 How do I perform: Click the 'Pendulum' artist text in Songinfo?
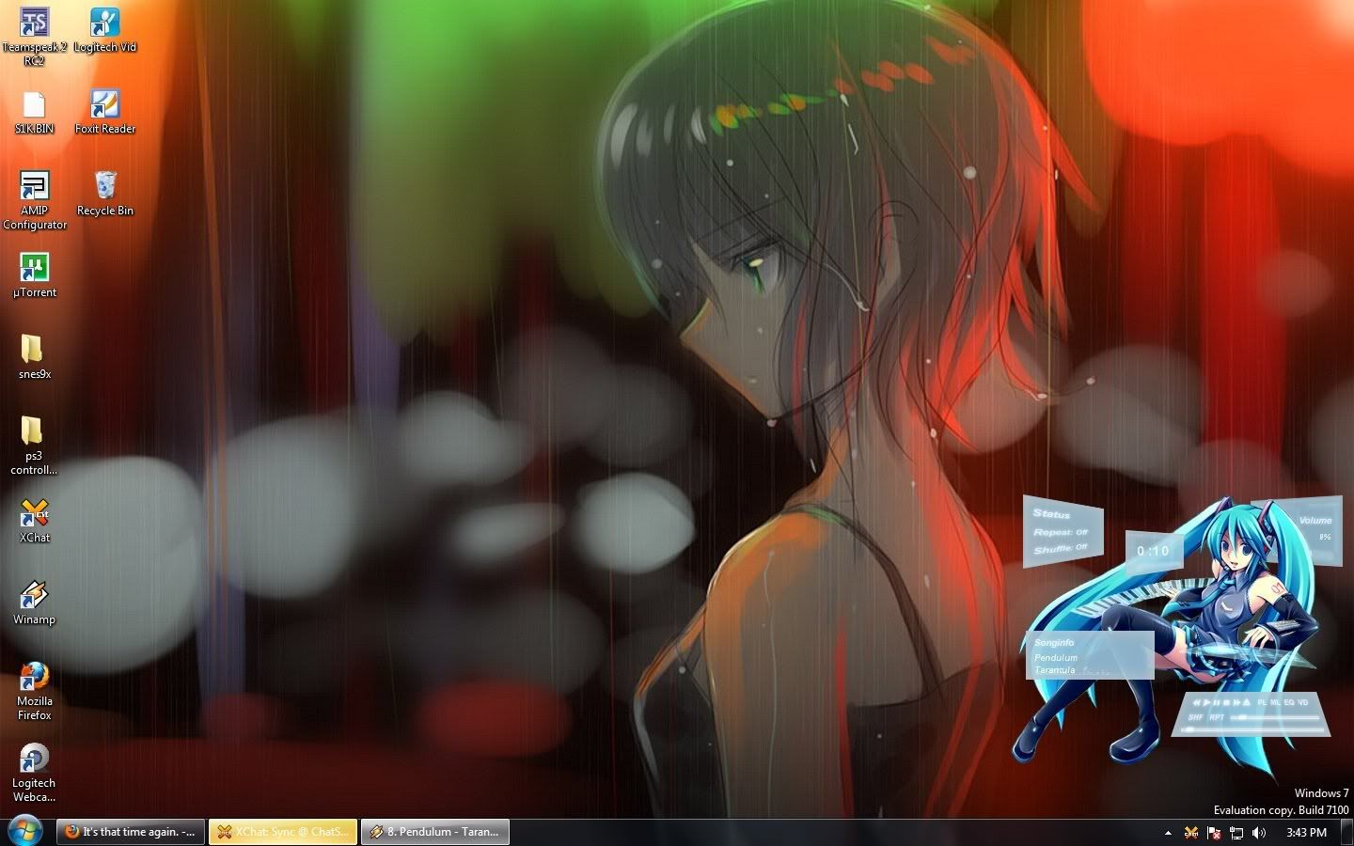(x=1056, y=657)
